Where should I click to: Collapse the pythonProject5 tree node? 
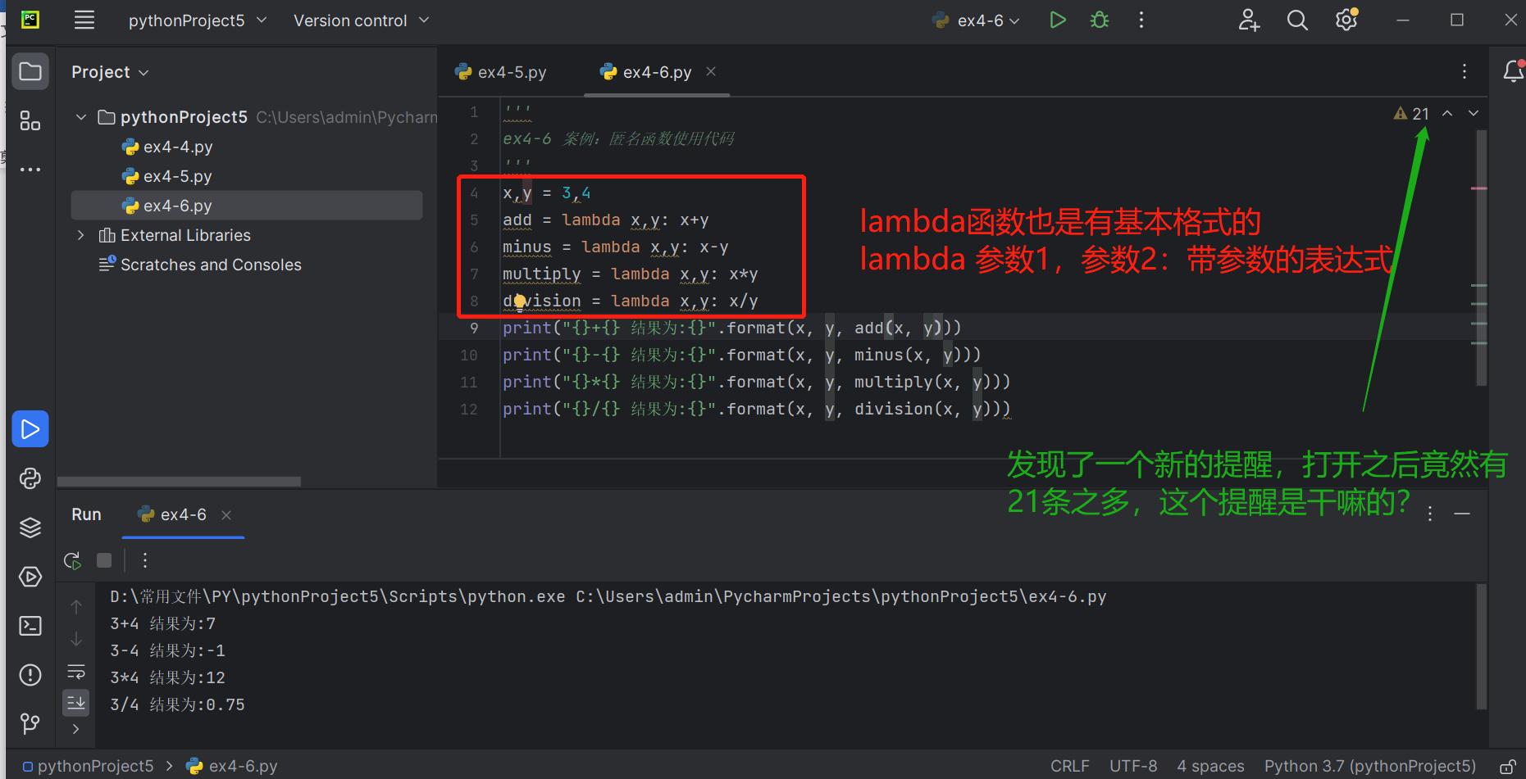click(x=80, y=116)
